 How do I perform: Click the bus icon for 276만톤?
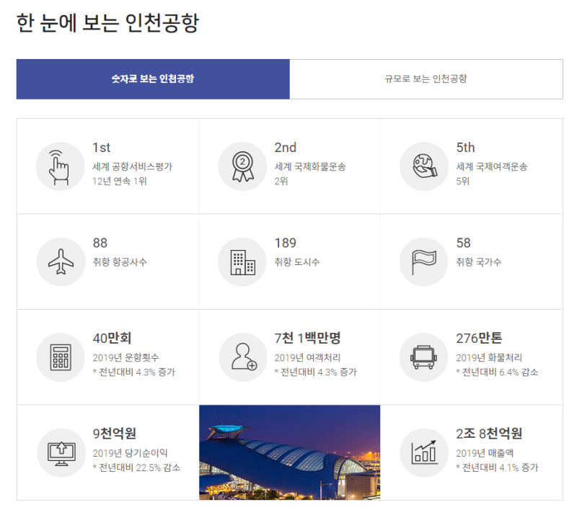tap(424, 357)
